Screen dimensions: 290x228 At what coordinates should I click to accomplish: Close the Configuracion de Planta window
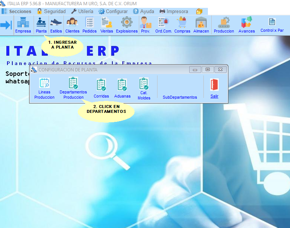click(x=220, y=70)
